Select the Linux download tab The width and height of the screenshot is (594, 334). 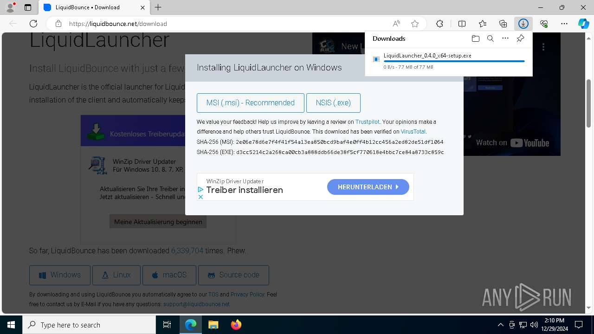click(116, 275)
